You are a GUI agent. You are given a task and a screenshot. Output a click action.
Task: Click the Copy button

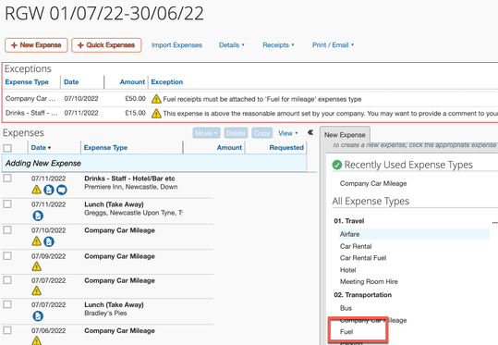(262, 133)
